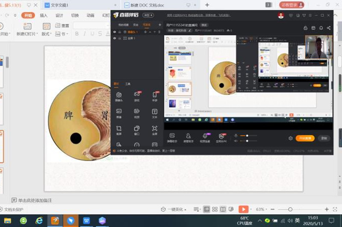Open the 版式 layout dropdown
Viewport: 342px width, 227px height.
tap(45, 34)
